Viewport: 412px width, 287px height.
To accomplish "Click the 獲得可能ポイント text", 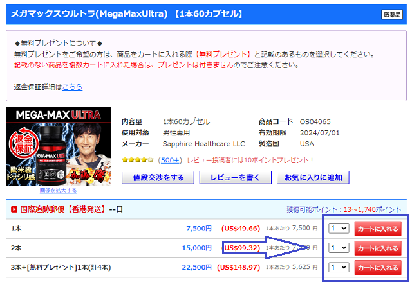I will pos(344,209).
